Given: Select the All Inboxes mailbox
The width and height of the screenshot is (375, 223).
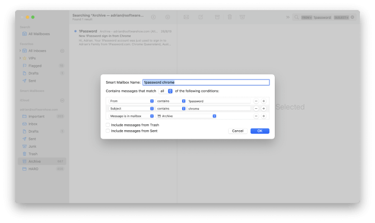Looking at the screenshot, I should [x=42, y=51].
